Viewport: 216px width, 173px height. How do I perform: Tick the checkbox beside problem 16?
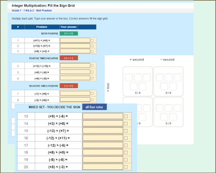126,138
